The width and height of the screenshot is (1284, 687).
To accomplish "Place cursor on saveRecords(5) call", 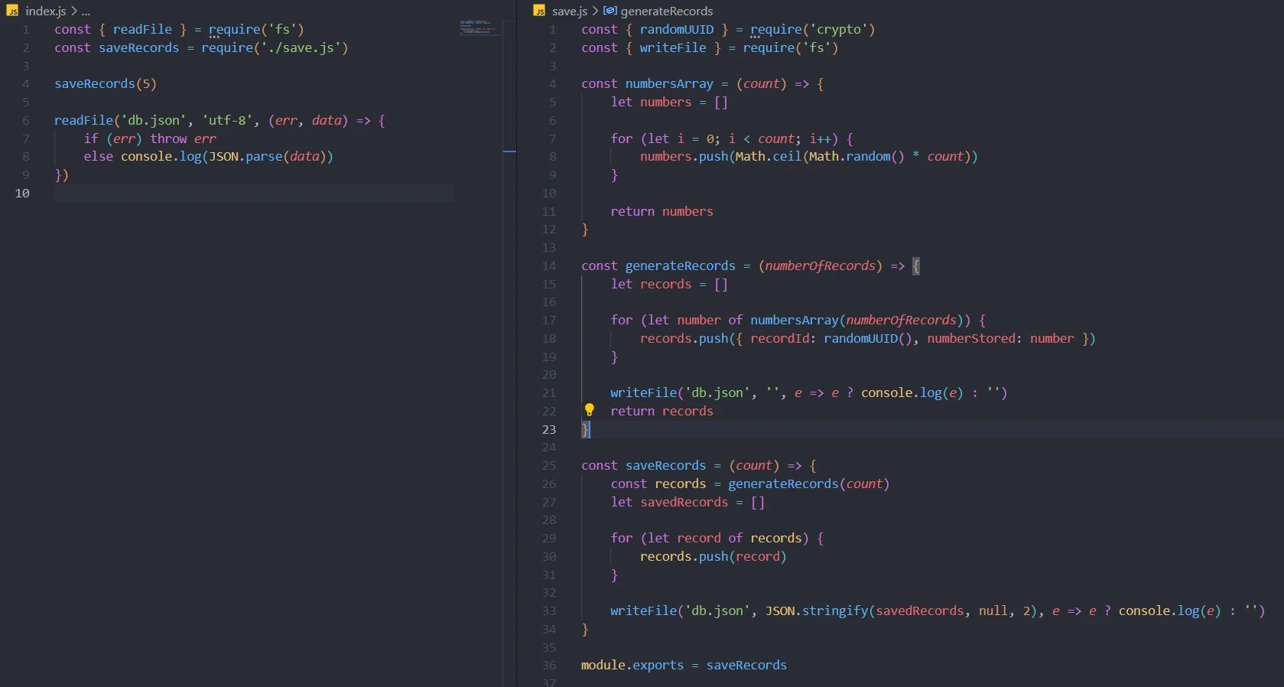I will tap(105, 83).
